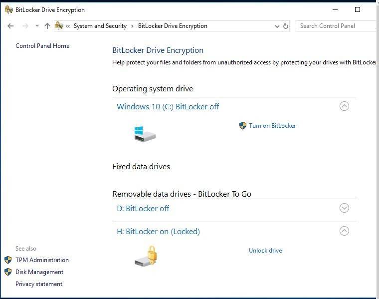The height and width of the screenshot is (299, 379).
Task: Click Unlock drive link
Action: pos(265,251)
